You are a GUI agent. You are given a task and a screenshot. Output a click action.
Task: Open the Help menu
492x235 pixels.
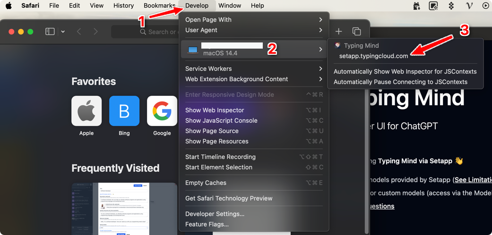(257, 6)
